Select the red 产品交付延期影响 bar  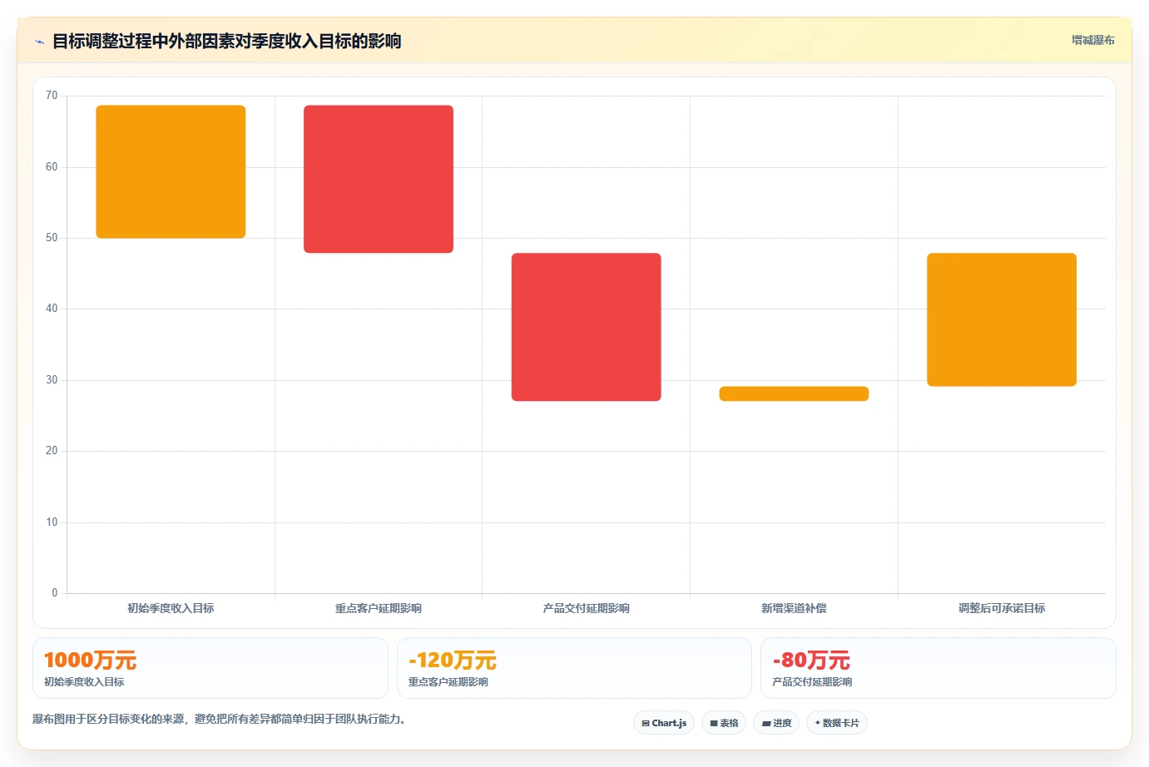[x=587, y=327]
